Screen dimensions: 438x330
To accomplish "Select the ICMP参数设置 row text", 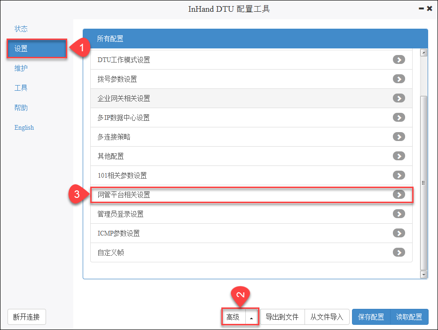I will 118,233.
